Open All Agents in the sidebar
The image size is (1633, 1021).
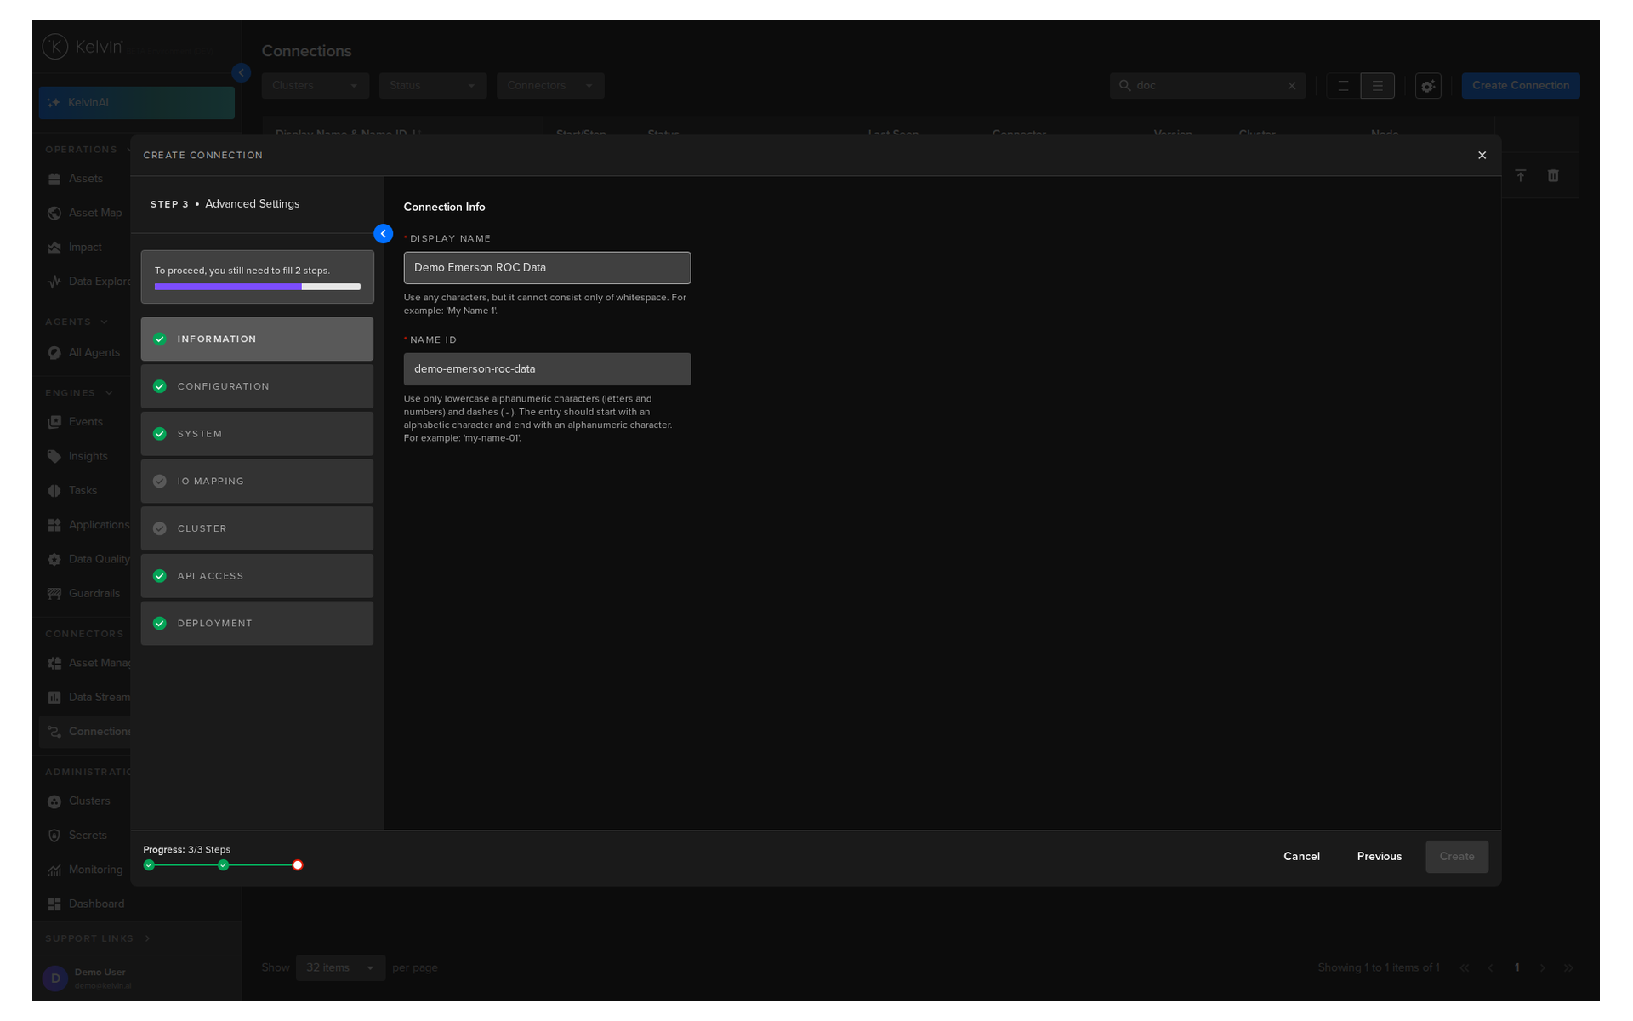point(85,352)
